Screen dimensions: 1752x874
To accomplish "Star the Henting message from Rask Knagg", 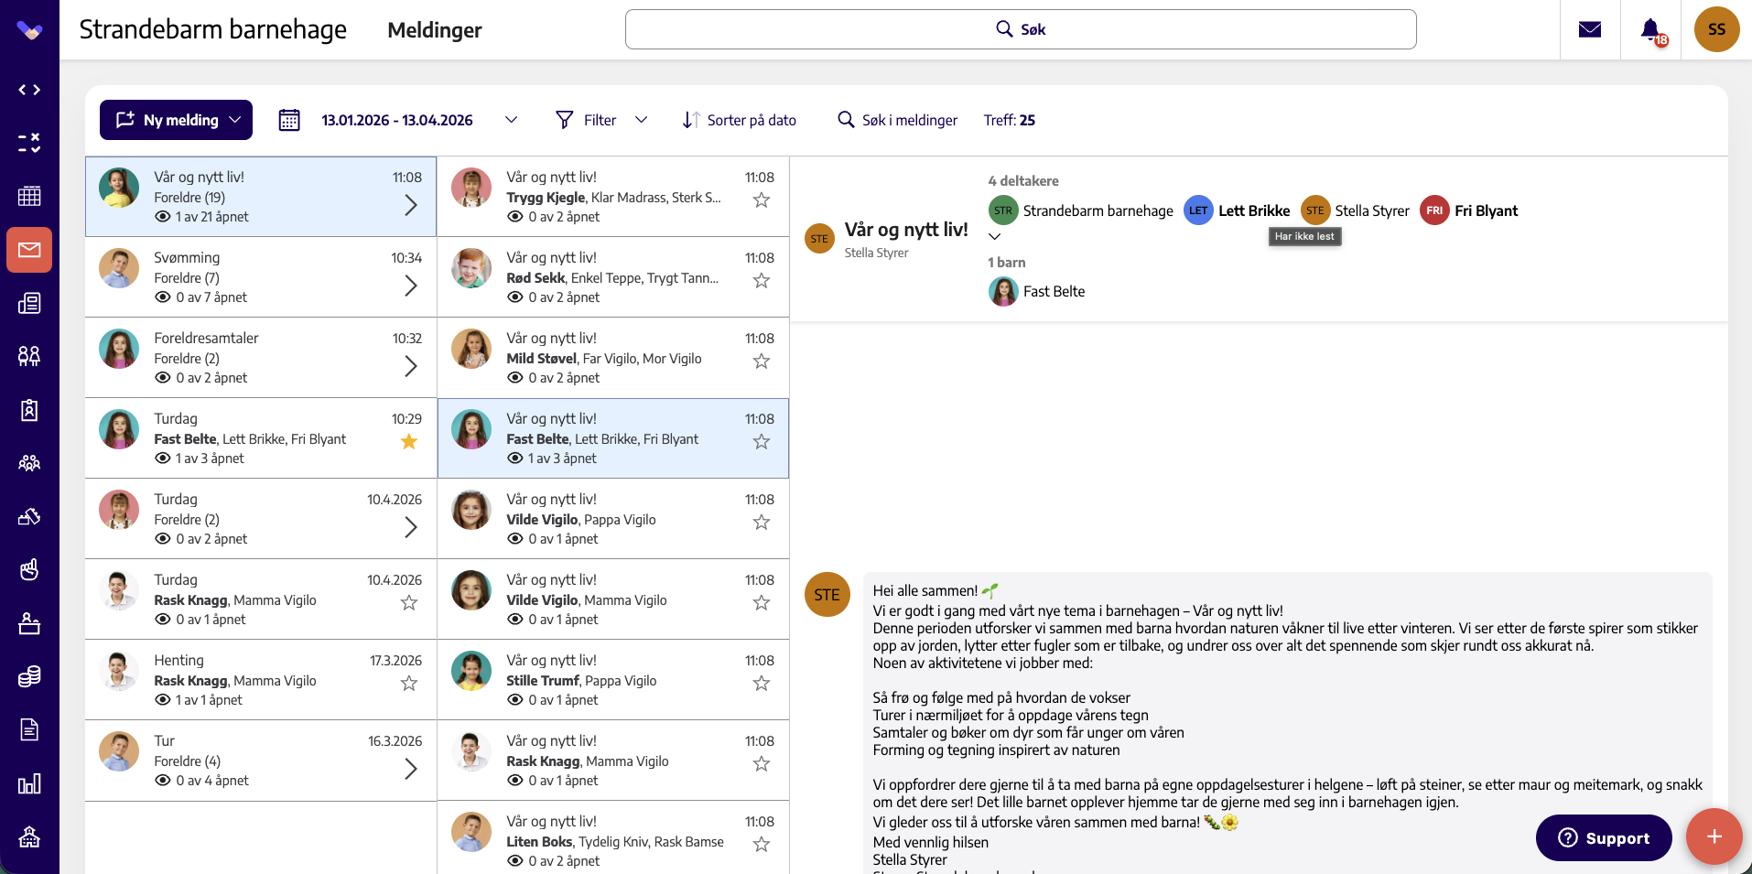I will [409, 684].
